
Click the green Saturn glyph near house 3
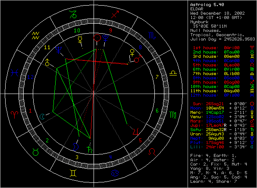[89, 149]
